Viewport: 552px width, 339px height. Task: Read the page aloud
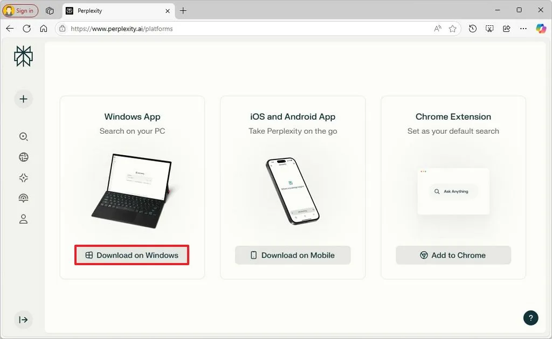(x=437, y=29)
